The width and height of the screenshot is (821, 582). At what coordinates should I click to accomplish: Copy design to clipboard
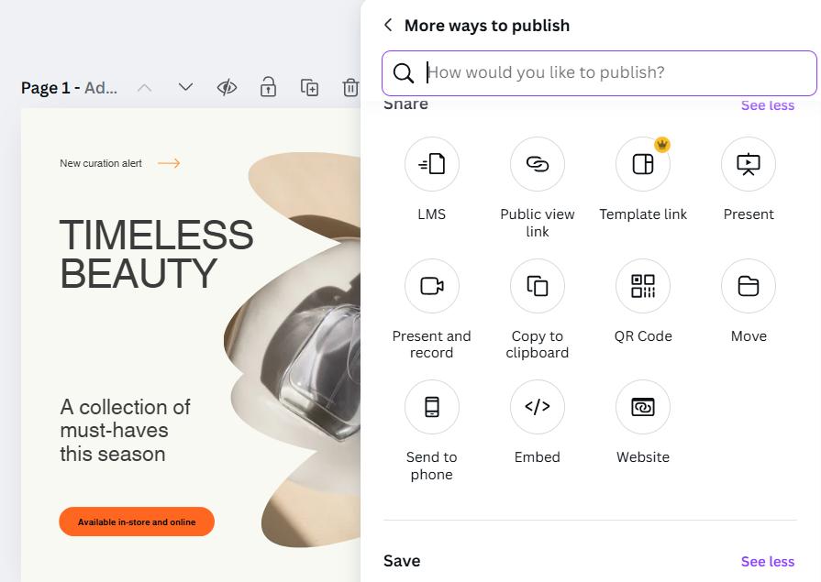[x=537, y=286]
